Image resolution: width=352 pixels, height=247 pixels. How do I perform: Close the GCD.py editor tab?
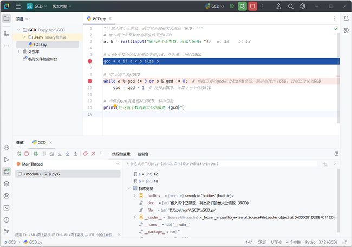[x=110, y=18]
